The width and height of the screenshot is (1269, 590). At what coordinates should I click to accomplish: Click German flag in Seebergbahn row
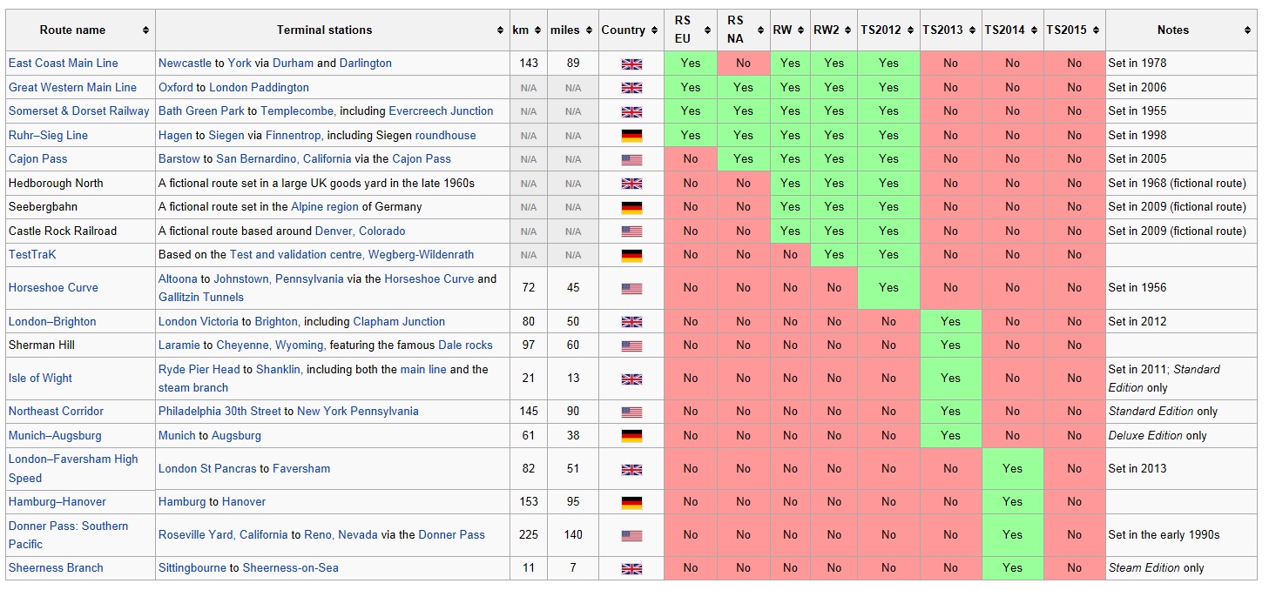coord(631,208)
